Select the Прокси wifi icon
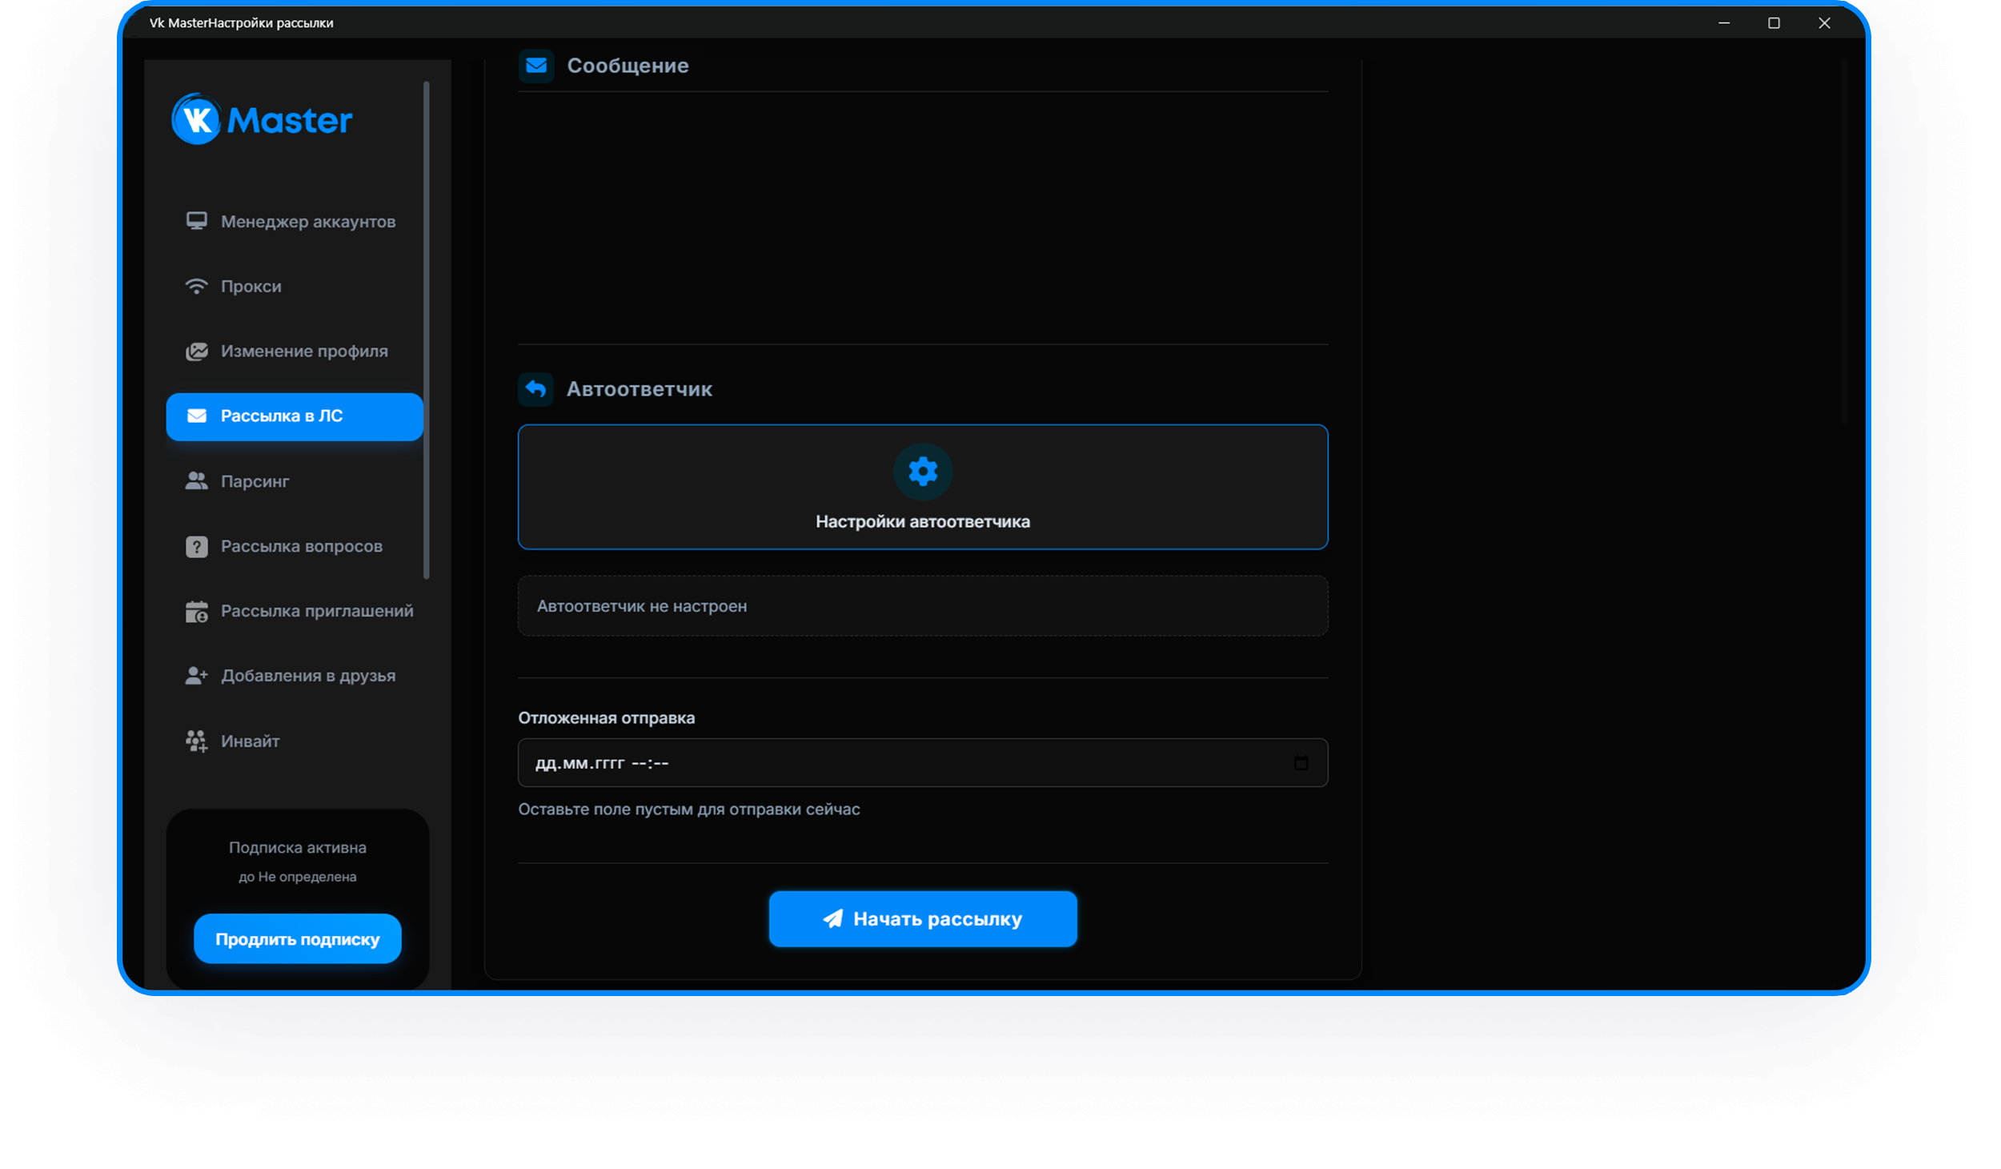Viewport: 2001px width, 1169px height. (x=197, y=285)
